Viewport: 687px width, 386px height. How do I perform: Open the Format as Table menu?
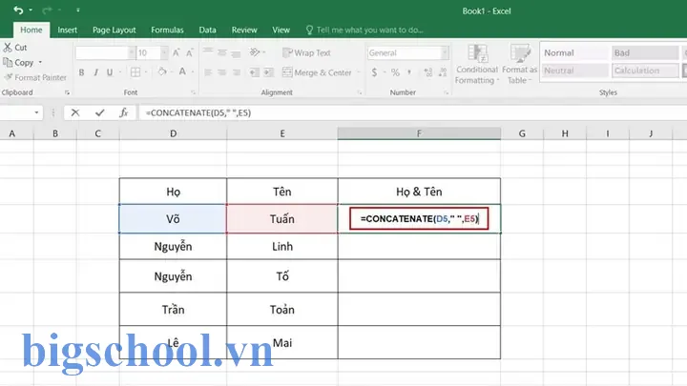coord(519,64)
